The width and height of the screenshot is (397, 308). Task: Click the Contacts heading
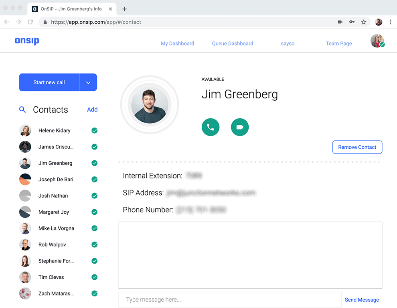51,110
